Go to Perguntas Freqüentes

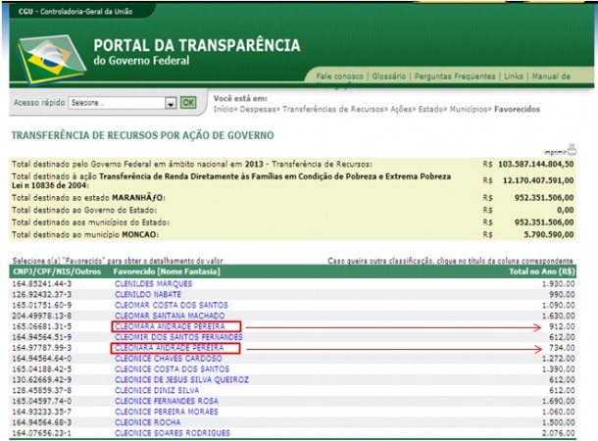[455, 76]
